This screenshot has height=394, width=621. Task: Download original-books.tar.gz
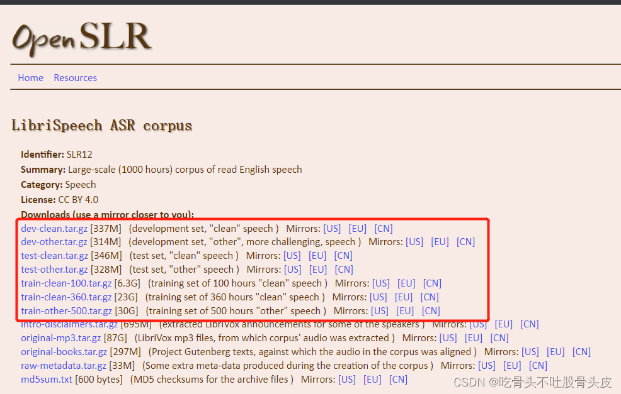[64, 352]
